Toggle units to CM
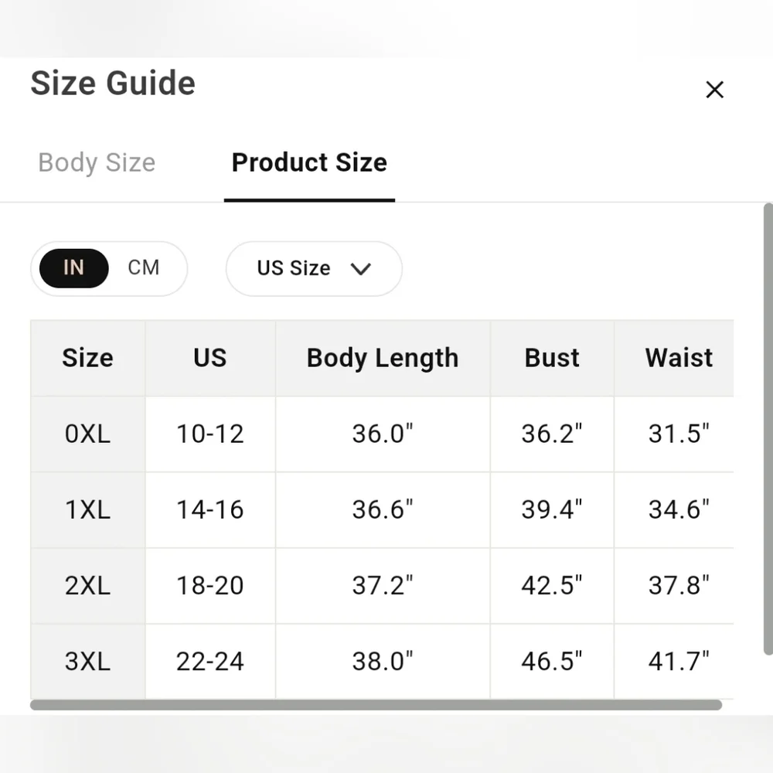Viewport: 773px width, 773px height. (144, 267)
